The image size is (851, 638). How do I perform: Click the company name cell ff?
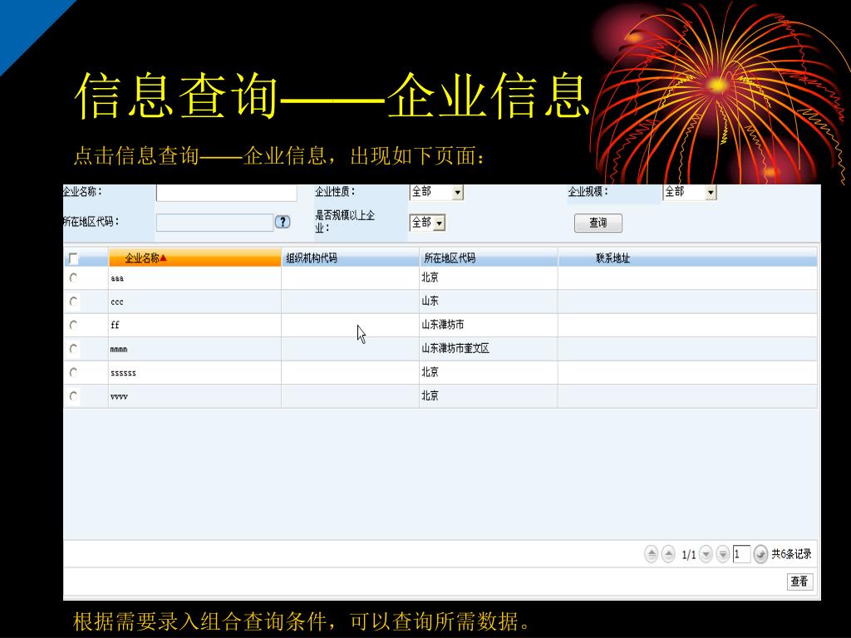194,325
